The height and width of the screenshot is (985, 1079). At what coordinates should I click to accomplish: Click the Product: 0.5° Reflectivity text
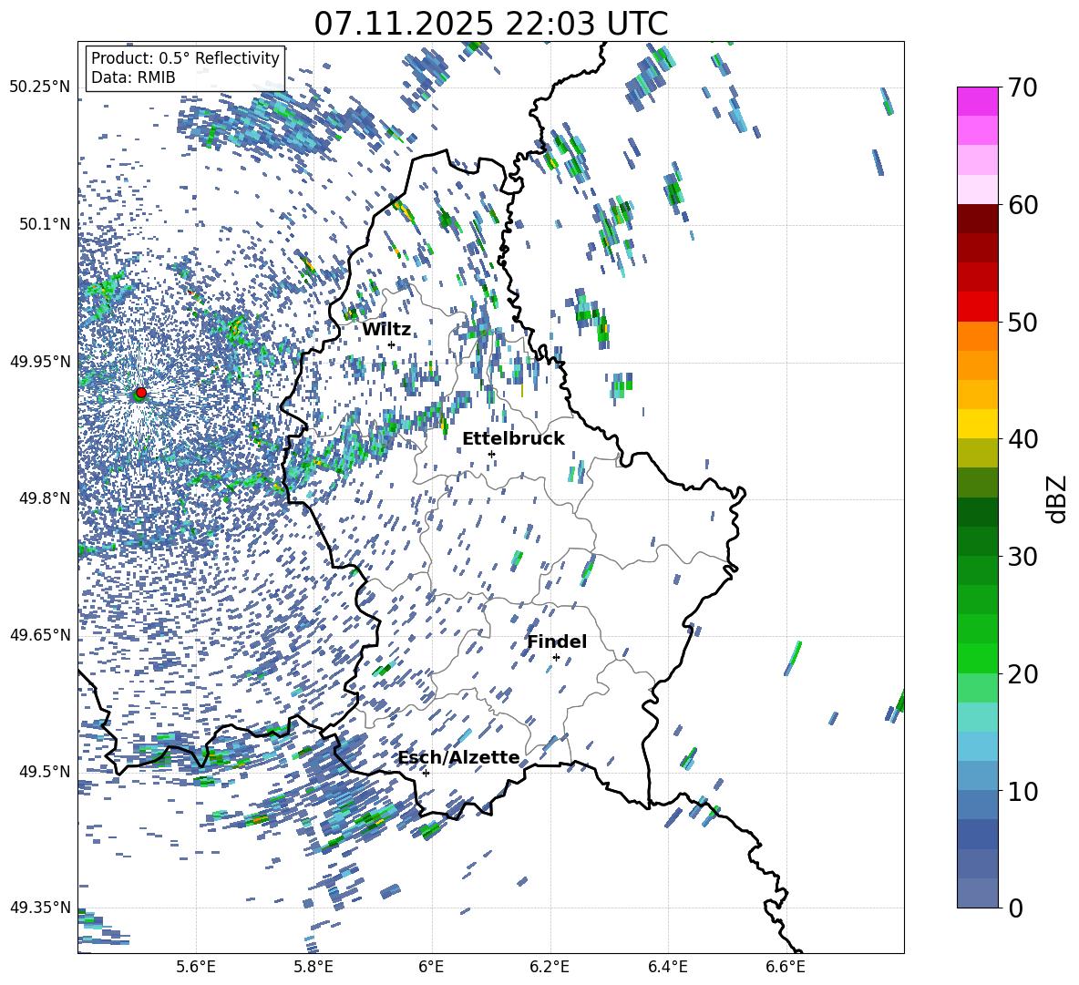pyautogui.click(x=185, y=58)
